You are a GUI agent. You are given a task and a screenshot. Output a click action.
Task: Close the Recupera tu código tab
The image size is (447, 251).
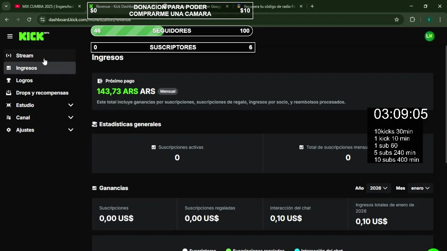pyautogui.click(x=302, y=6)
